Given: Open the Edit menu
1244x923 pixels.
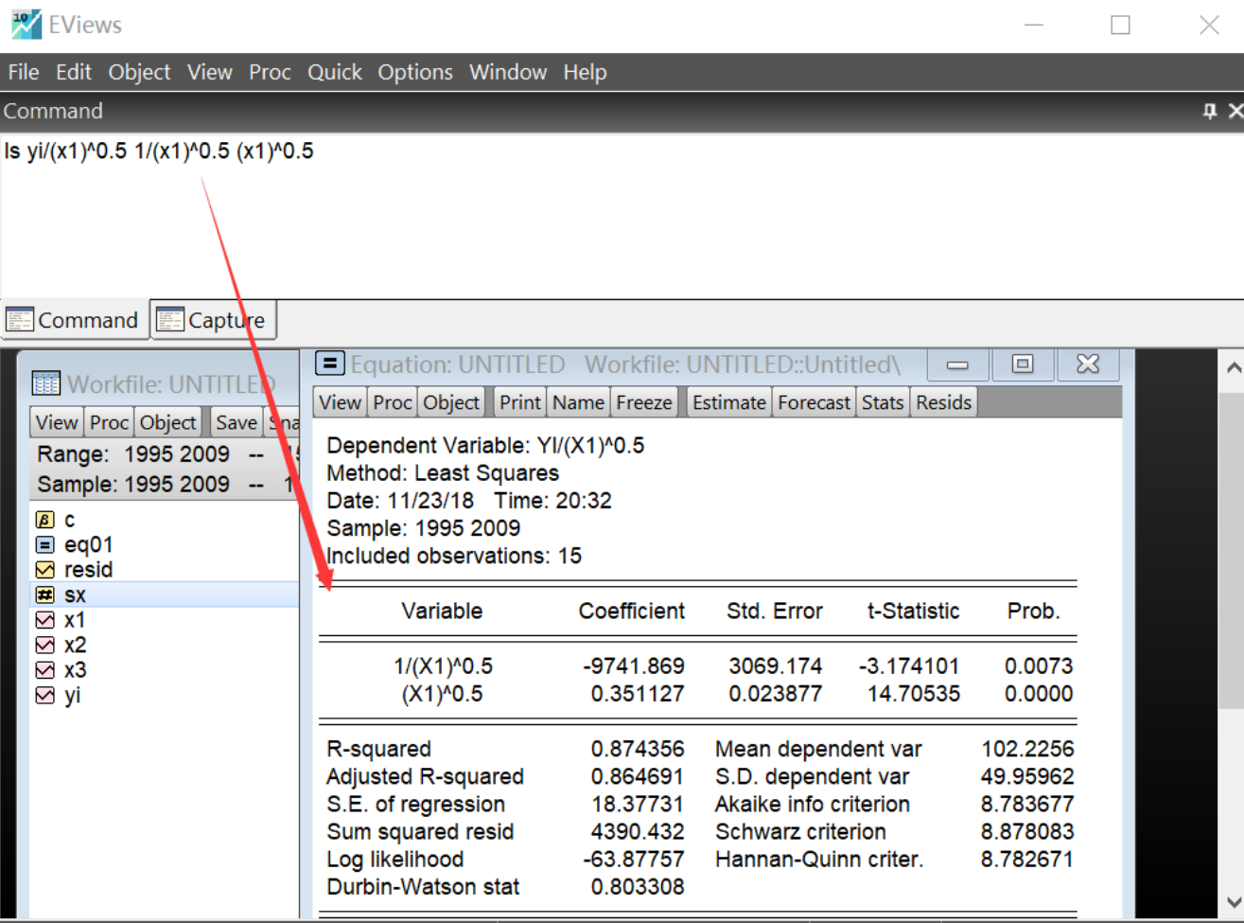Looking at the screenshot, I should pyautogui.click(x=73, y=72).
